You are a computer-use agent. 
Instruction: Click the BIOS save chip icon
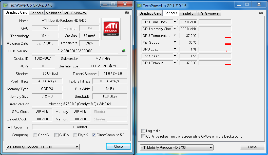coord(124,51)
